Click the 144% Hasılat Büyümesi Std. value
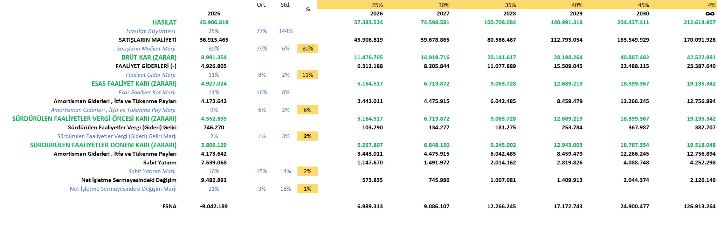Screen dimensions: 717x230 click(x=285, y=31)
